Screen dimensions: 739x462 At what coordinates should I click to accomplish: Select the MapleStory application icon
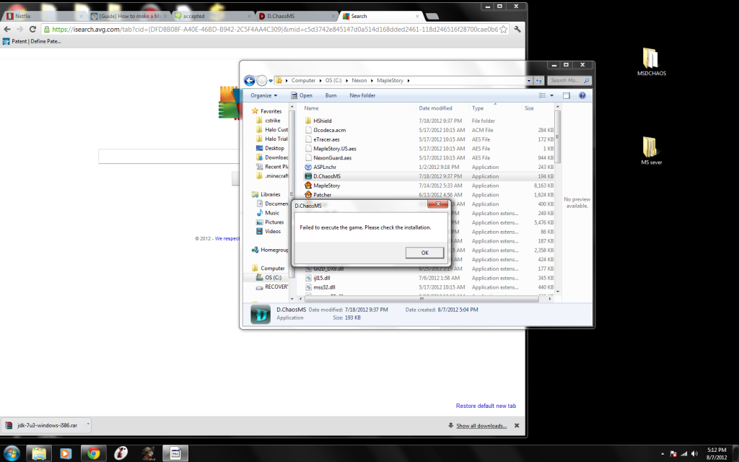(x=308, y=186)
